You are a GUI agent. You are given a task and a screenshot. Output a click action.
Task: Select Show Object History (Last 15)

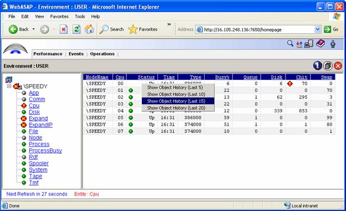click(178, 101)
